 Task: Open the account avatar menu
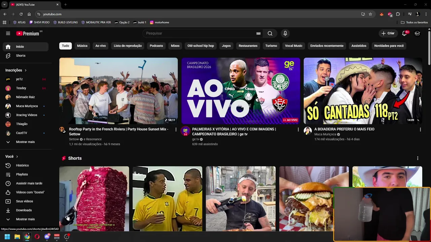pos(417,33)
